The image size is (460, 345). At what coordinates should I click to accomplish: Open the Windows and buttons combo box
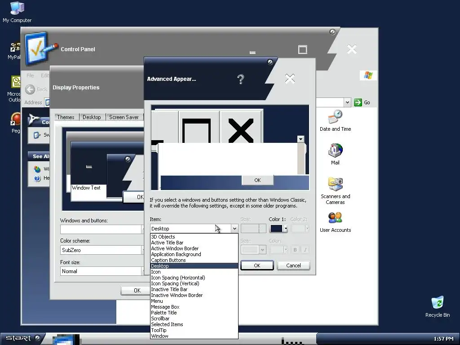(102, 229)
